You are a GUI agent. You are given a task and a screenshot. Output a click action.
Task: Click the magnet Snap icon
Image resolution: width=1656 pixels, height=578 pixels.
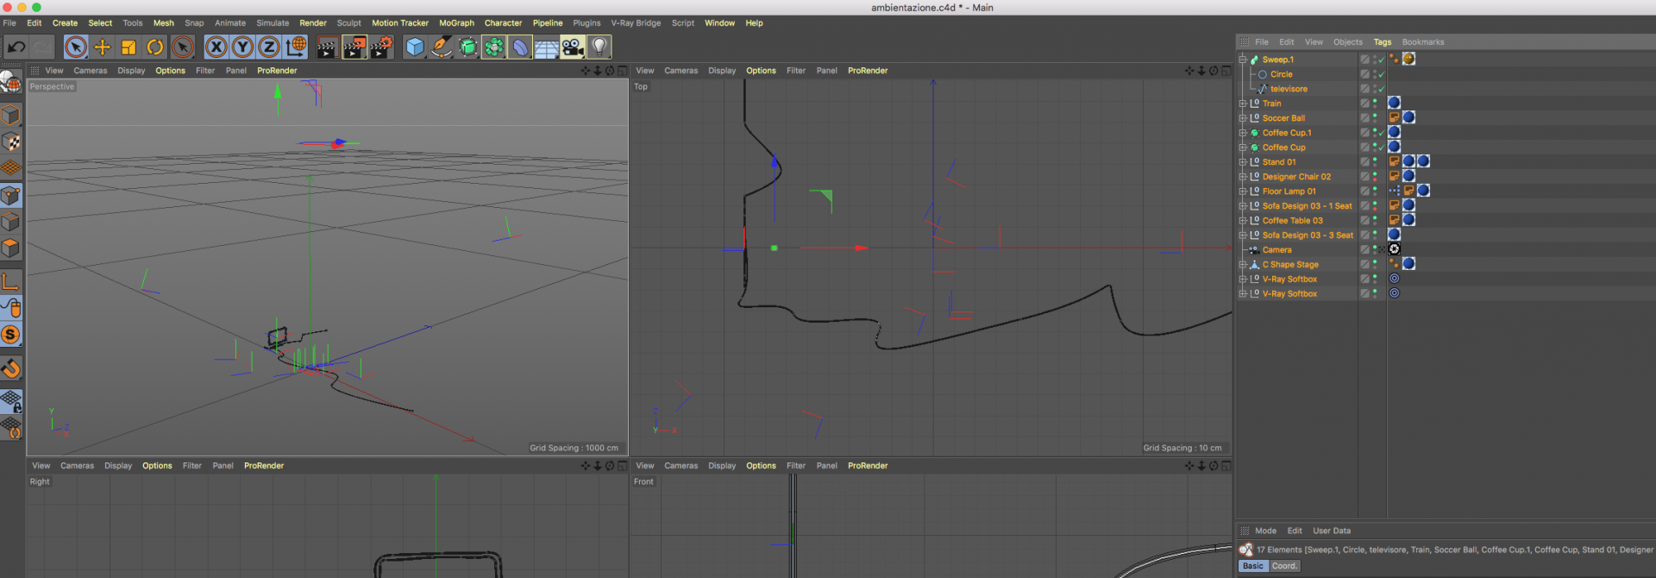pyautogui.click(x=11, y=369)
